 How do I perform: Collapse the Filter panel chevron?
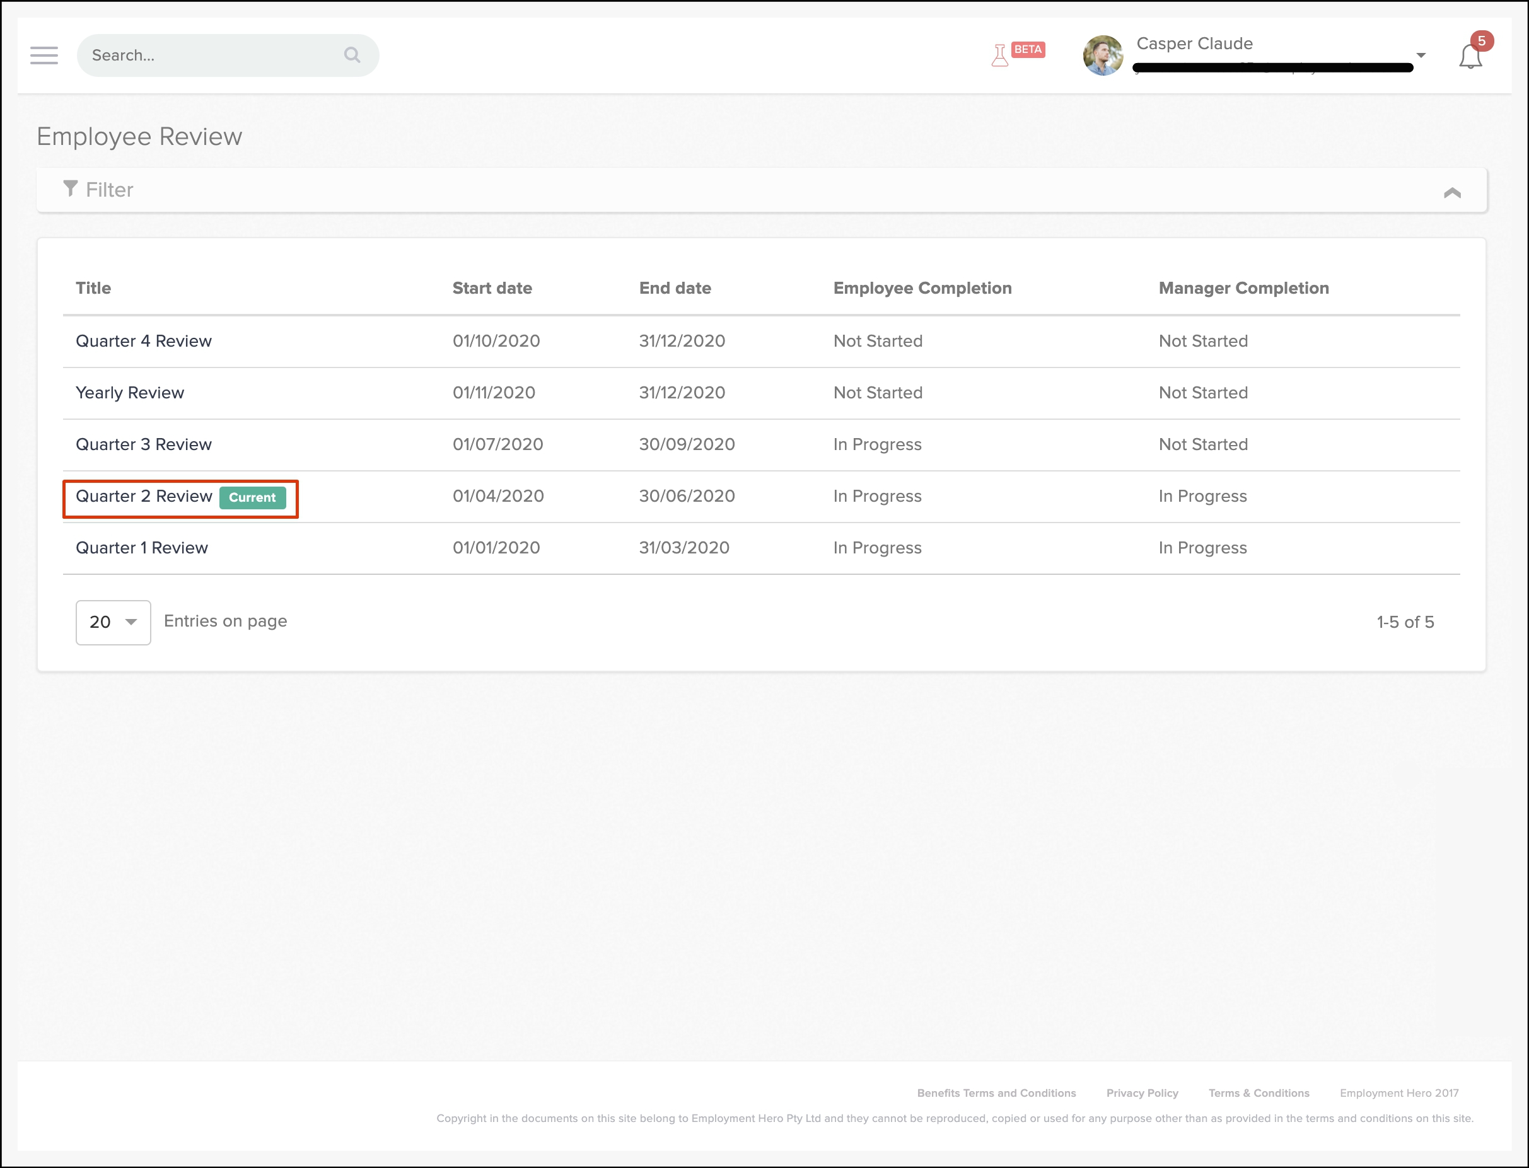click(1452, 193)
